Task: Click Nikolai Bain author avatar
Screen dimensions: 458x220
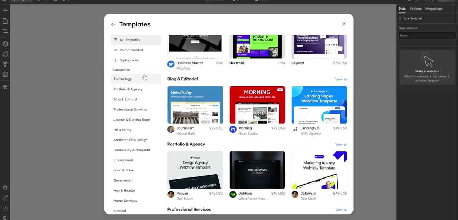Action: [x=171, y=129]
